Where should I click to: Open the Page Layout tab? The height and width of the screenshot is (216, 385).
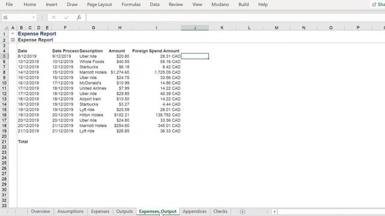99,4
